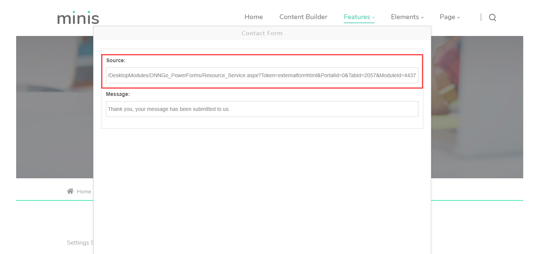
Task: Select the Features menu label
Action: pyautogui.click(x=357, y=17)
